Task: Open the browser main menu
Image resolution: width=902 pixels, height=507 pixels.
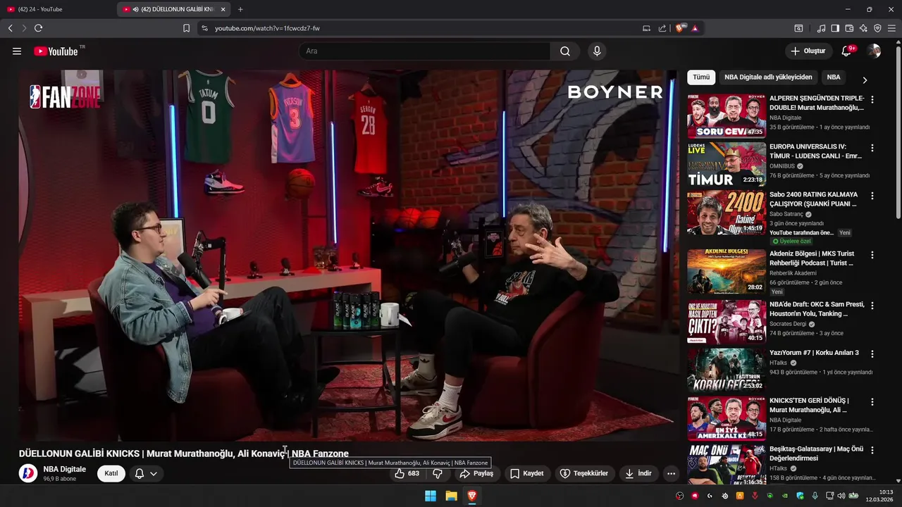Action: tap(892, 28)
